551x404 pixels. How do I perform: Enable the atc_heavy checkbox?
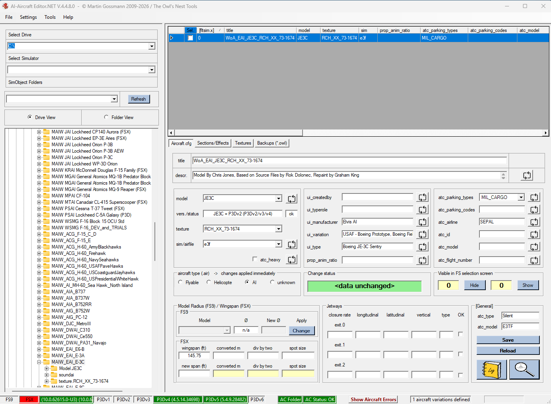tap(255, 259)
